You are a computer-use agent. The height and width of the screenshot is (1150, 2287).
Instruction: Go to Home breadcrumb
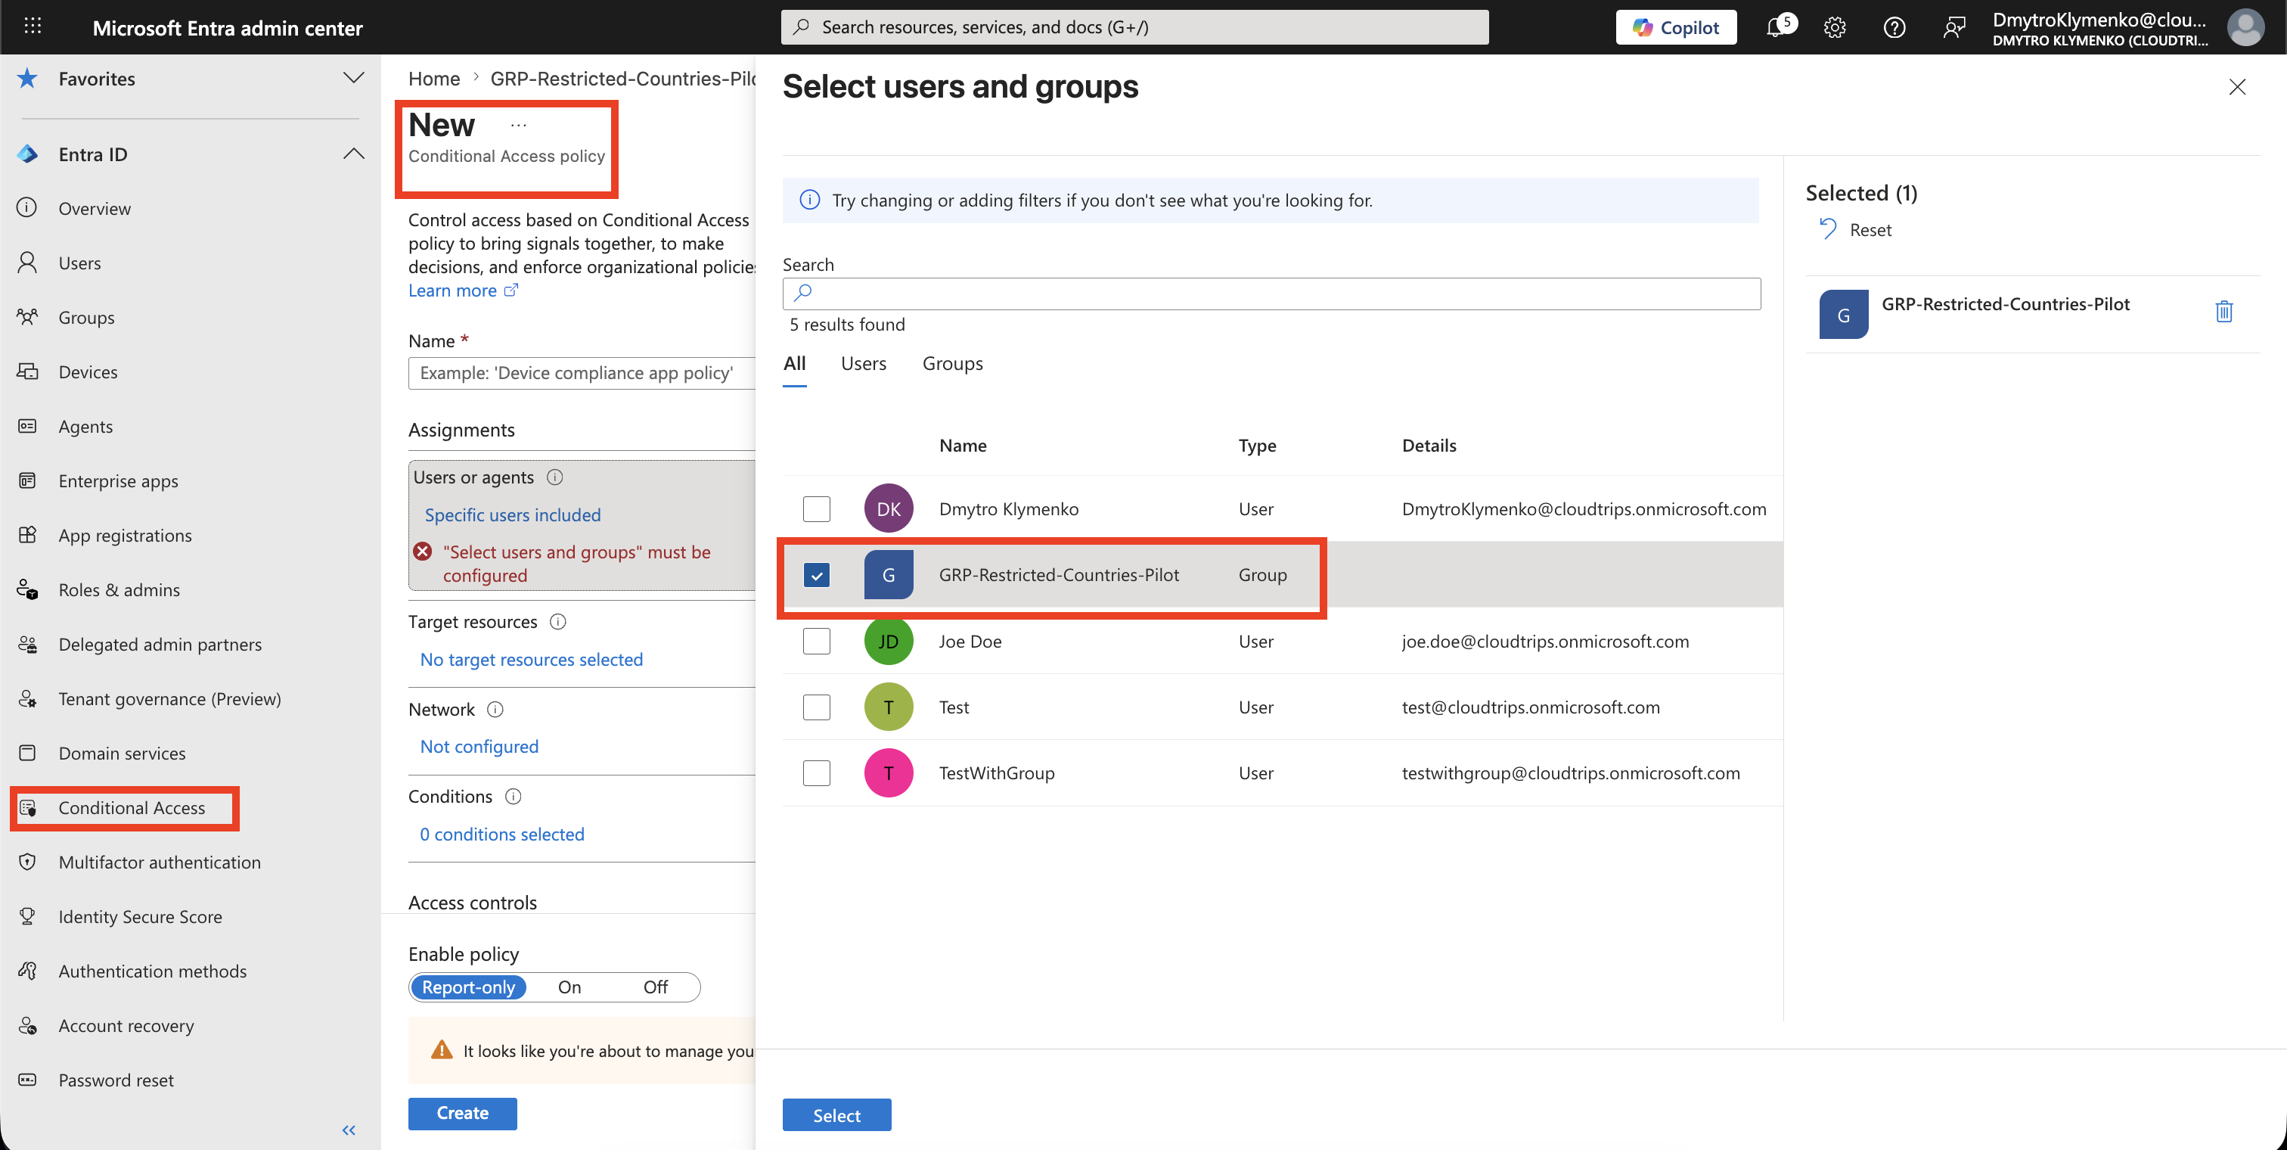click(x=433, y=79)
